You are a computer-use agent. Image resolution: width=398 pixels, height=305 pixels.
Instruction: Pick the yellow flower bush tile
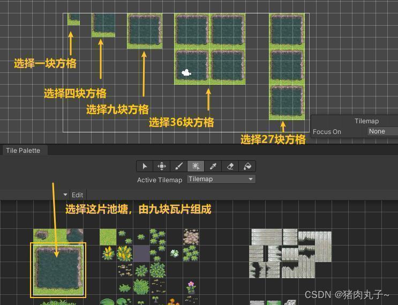tap(125, 254)
